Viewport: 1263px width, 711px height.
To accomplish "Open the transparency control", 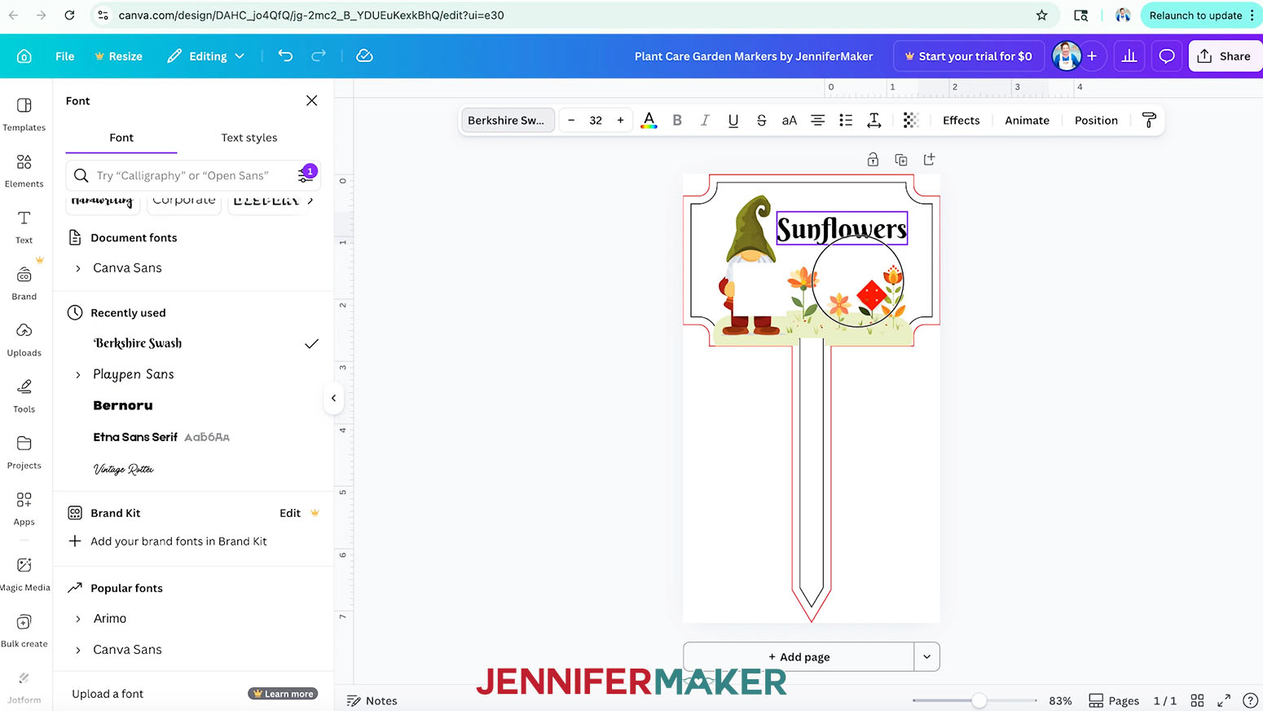I will pyautogui.click(x=911, y=121).
